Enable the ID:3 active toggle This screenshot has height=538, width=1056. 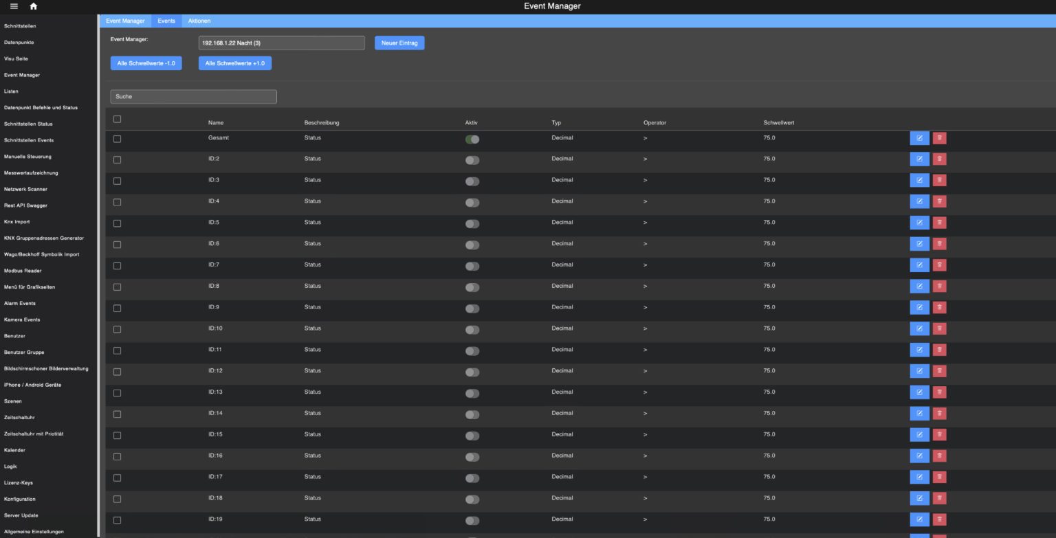pos(472,182)
